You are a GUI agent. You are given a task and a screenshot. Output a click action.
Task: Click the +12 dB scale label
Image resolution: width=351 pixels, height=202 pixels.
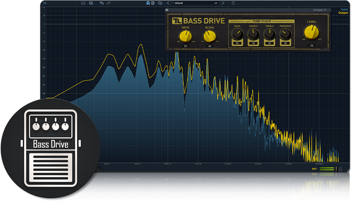(x=43, y=7)
